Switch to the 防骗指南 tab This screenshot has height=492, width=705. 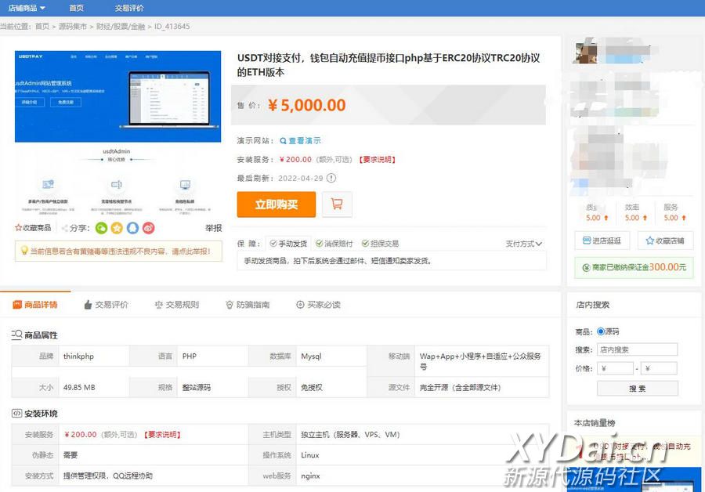point(247,305)
